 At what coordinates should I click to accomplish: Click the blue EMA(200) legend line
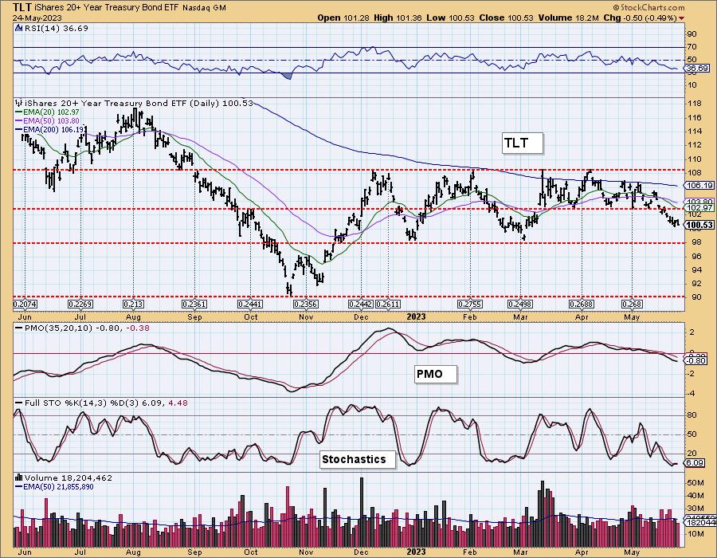(x=19, y=129)
